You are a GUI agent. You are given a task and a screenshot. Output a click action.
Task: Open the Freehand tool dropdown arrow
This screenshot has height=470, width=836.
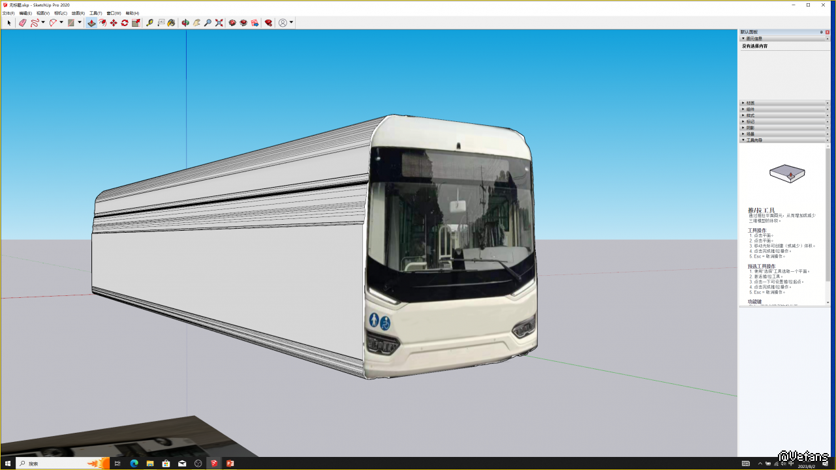tap(43, 23)
